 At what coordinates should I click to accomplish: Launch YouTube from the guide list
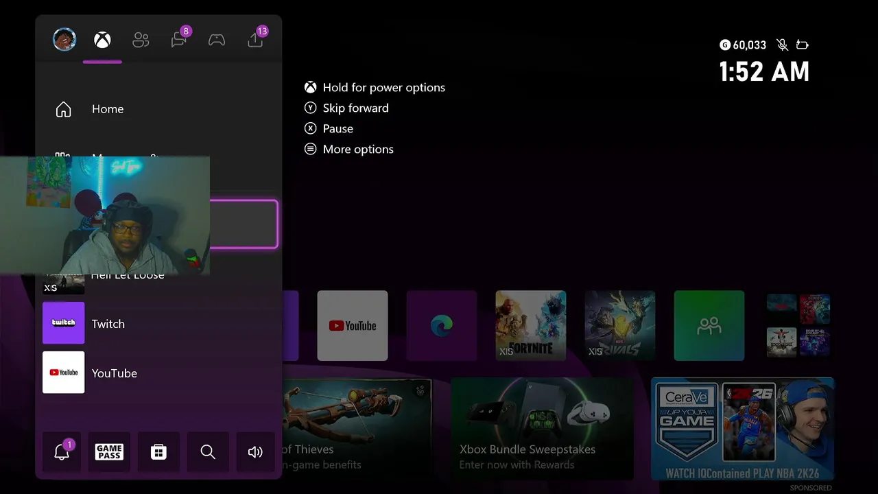[158, 373]
